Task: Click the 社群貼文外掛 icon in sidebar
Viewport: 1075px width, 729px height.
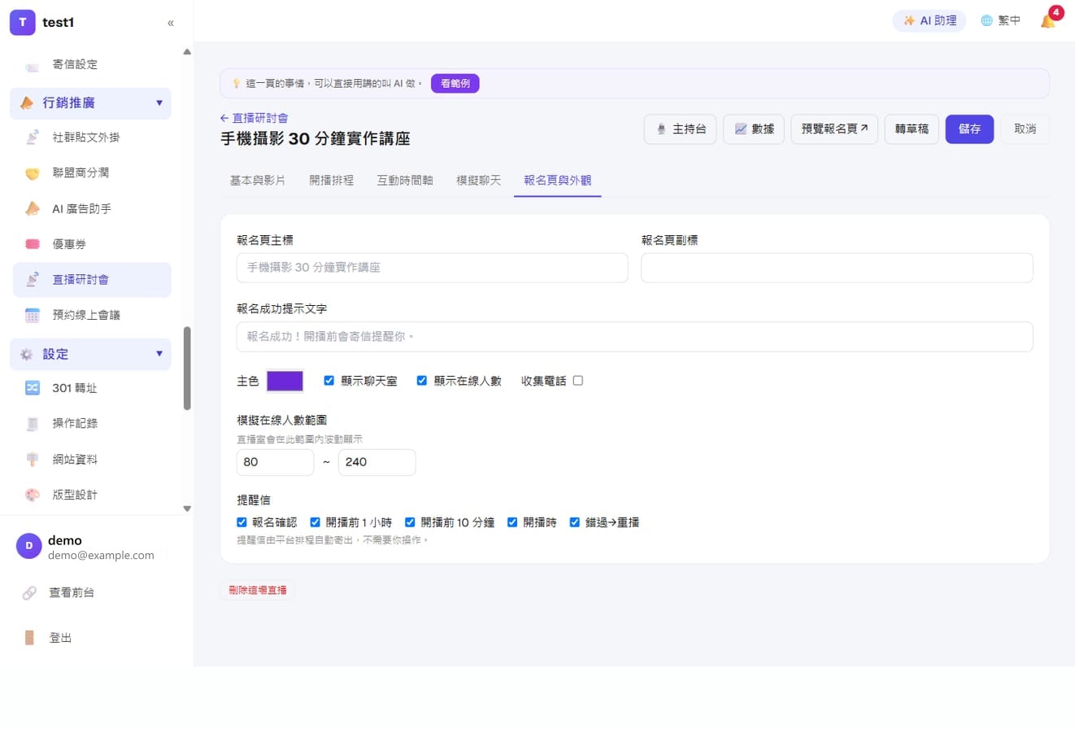Action: (x=33, y=138)
